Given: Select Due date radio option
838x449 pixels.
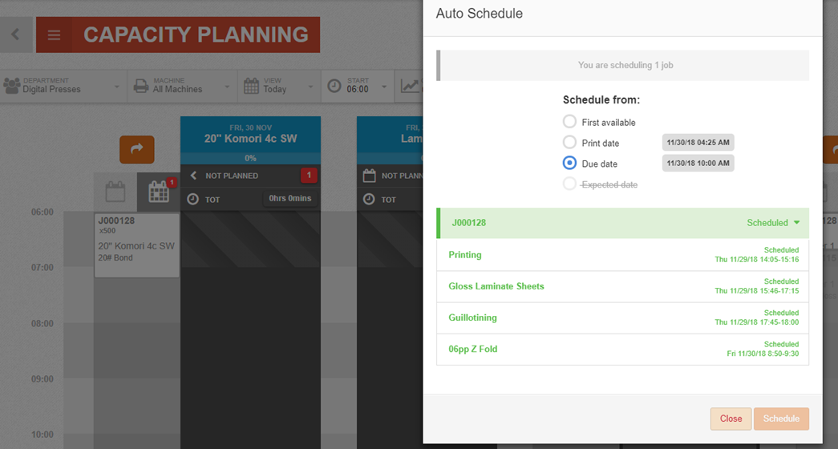Looking at the screenshot, I should click(569, 163).
